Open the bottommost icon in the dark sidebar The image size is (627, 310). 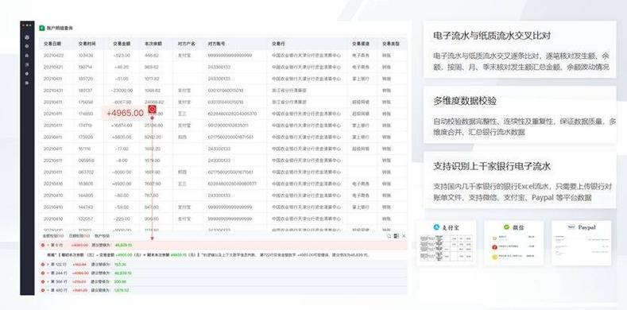pos(27,83)
